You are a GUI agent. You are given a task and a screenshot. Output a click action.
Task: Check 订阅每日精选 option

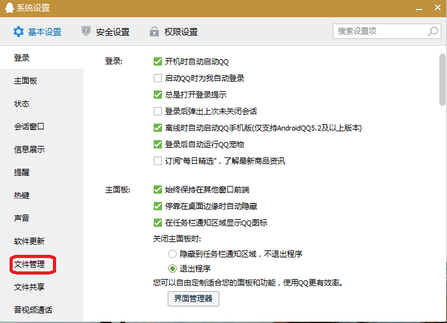158,161
